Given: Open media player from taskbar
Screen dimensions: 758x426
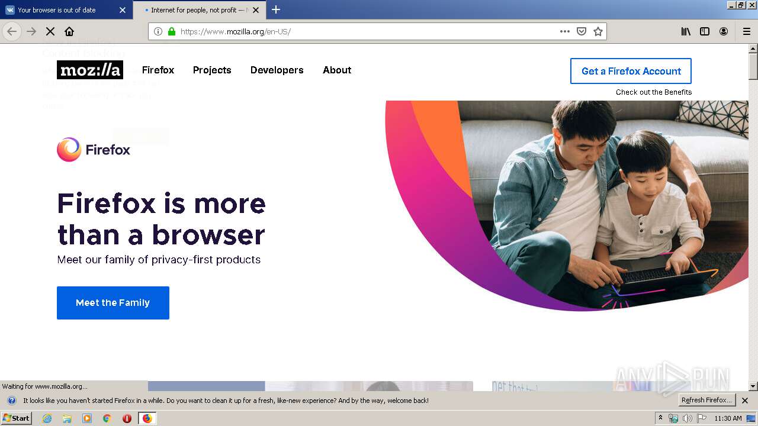Looking at the screenshot, I should click(87, 418).
